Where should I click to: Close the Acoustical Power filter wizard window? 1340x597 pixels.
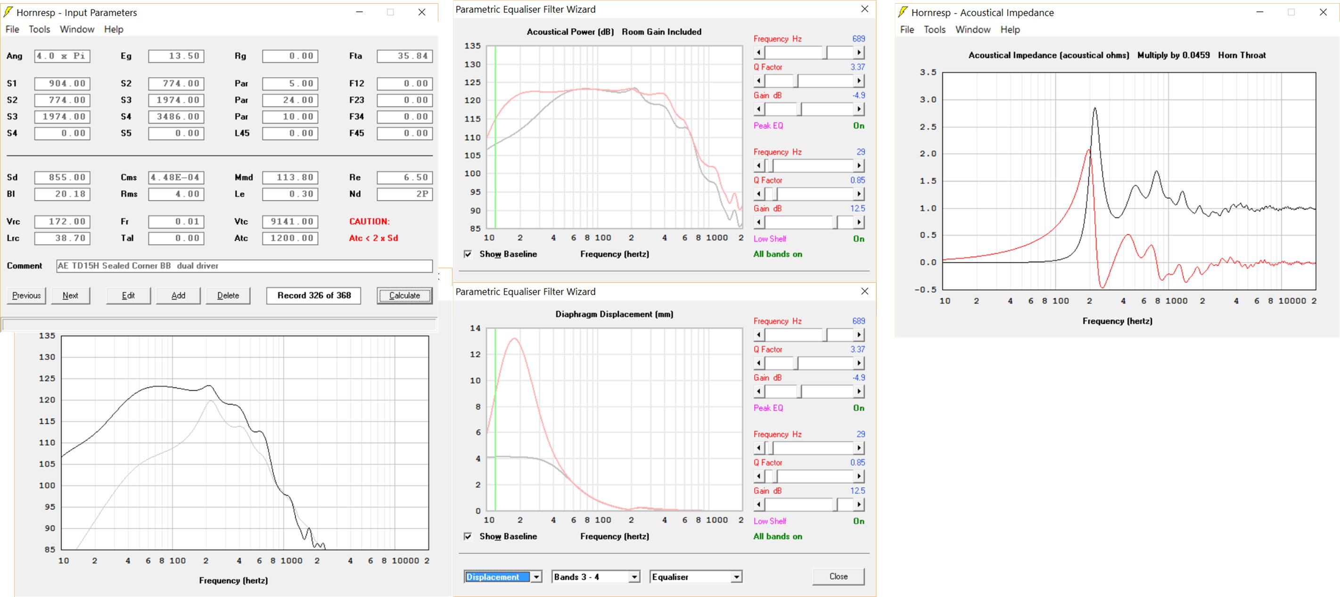pyautogui.click(x=864, y=9)
